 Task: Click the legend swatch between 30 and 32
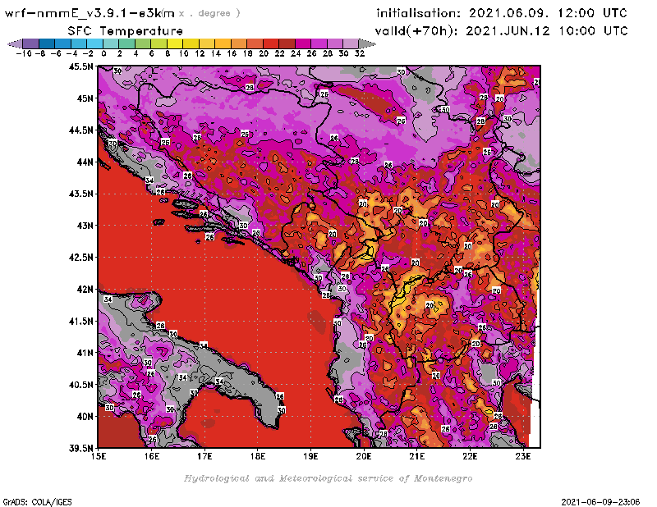pyautogui.click(x=351, y=43)
